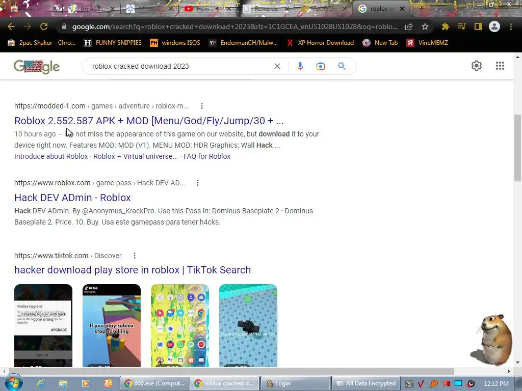This screenshot has height=391, width=522.
Task: Follow Roblox – Virtual universe sitelink
Action: 136,156
